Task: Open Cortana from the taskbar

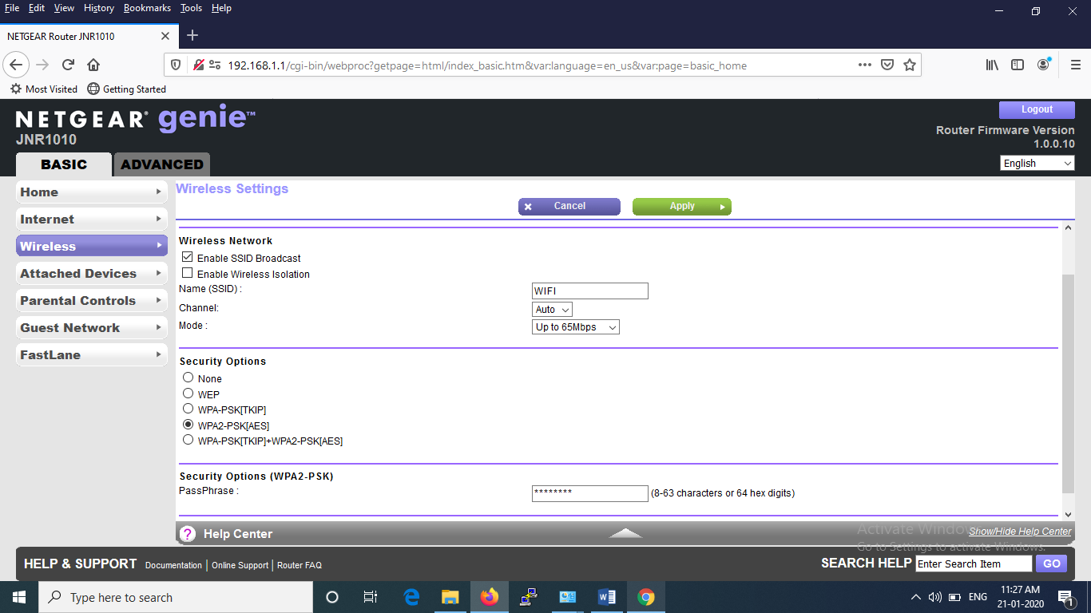Action: (x=332, y=597)
